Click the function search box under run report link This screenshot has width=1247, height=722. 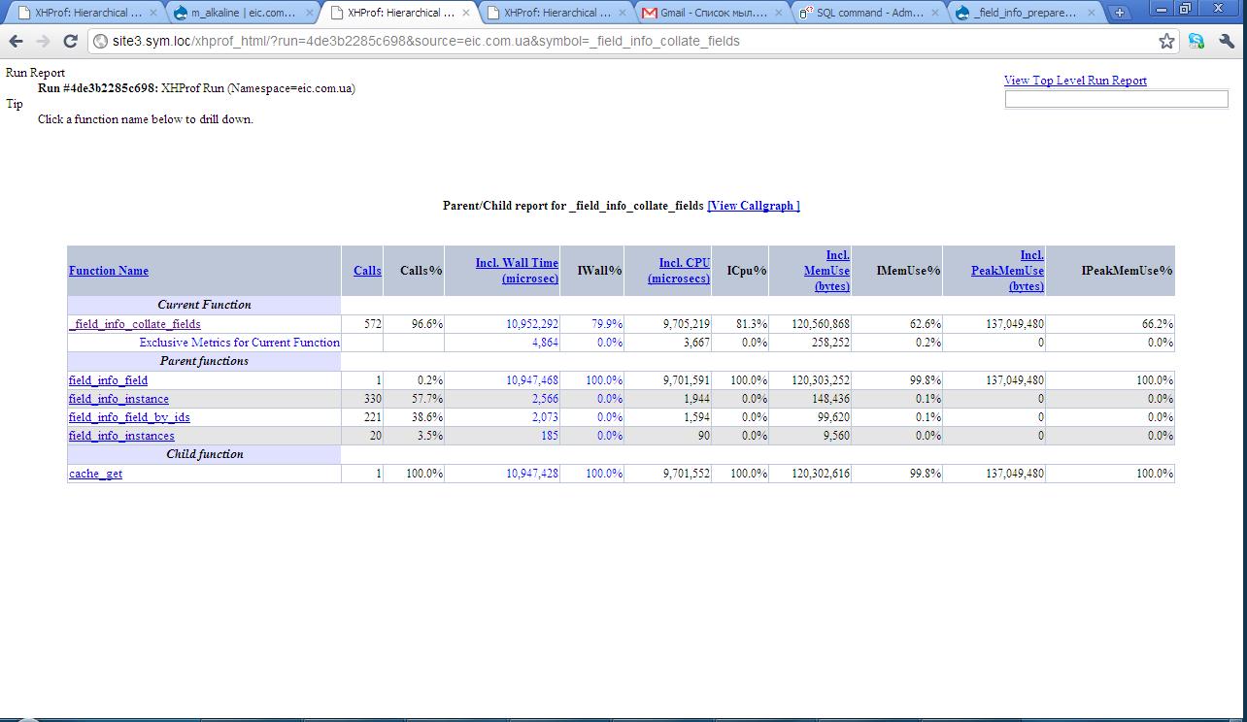1116,99
